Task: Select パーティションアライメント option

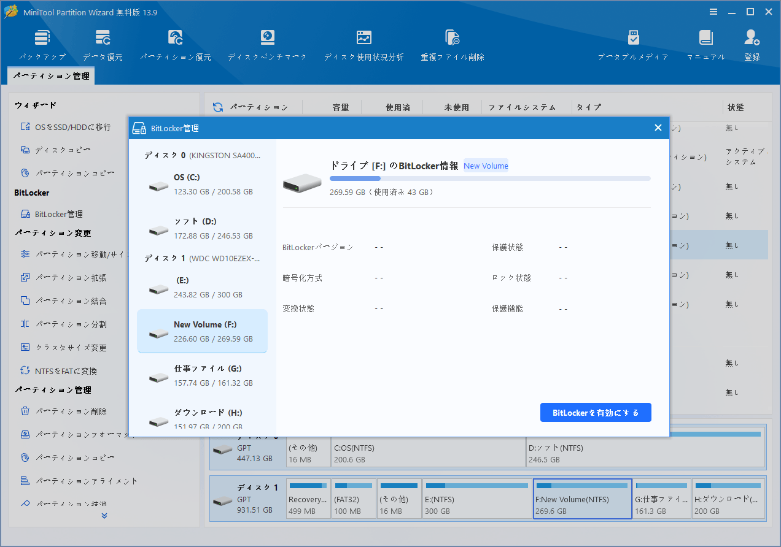Action: pos(79,481)
